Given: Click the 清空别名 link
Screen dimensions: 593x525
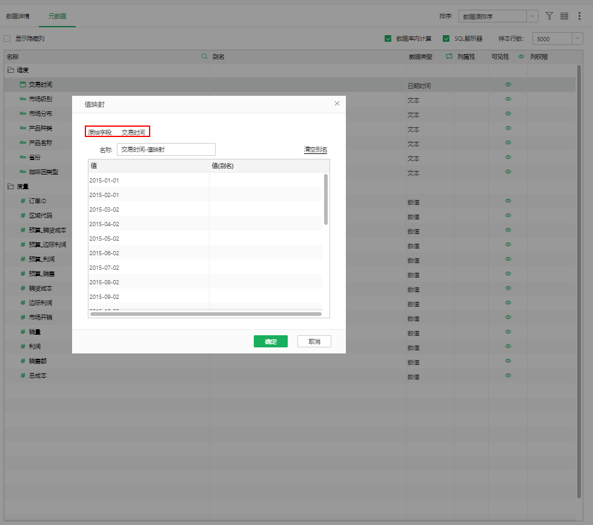Looking at the screenshot, I should [316, 150].
